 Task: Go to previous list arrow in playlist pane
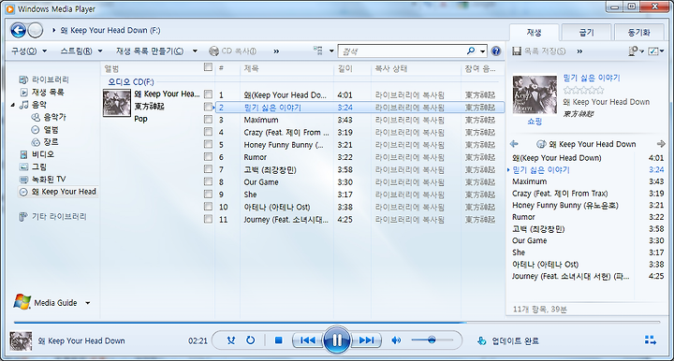pyautogui.click(x=515, y=144)
